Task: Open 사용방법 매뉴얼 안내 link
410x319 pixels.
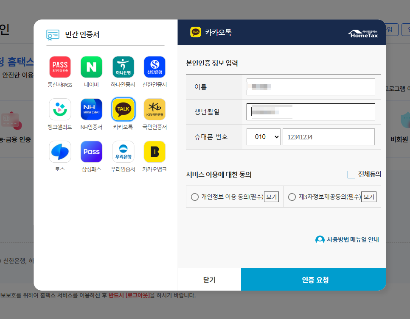Action: pyautogui.click(x=352, y=239)
